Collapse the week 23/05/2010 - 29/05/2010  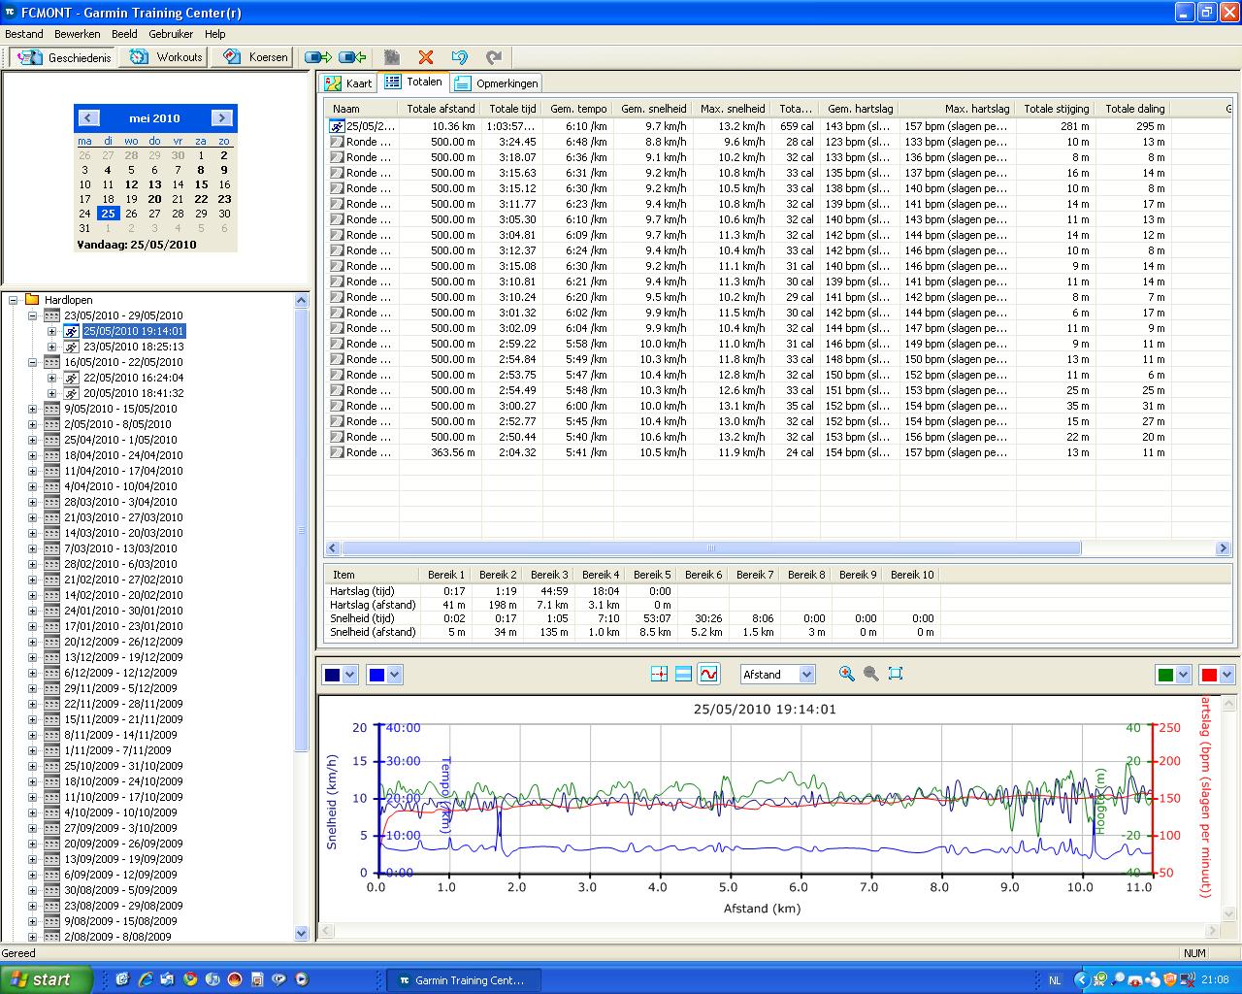[32, 315]
